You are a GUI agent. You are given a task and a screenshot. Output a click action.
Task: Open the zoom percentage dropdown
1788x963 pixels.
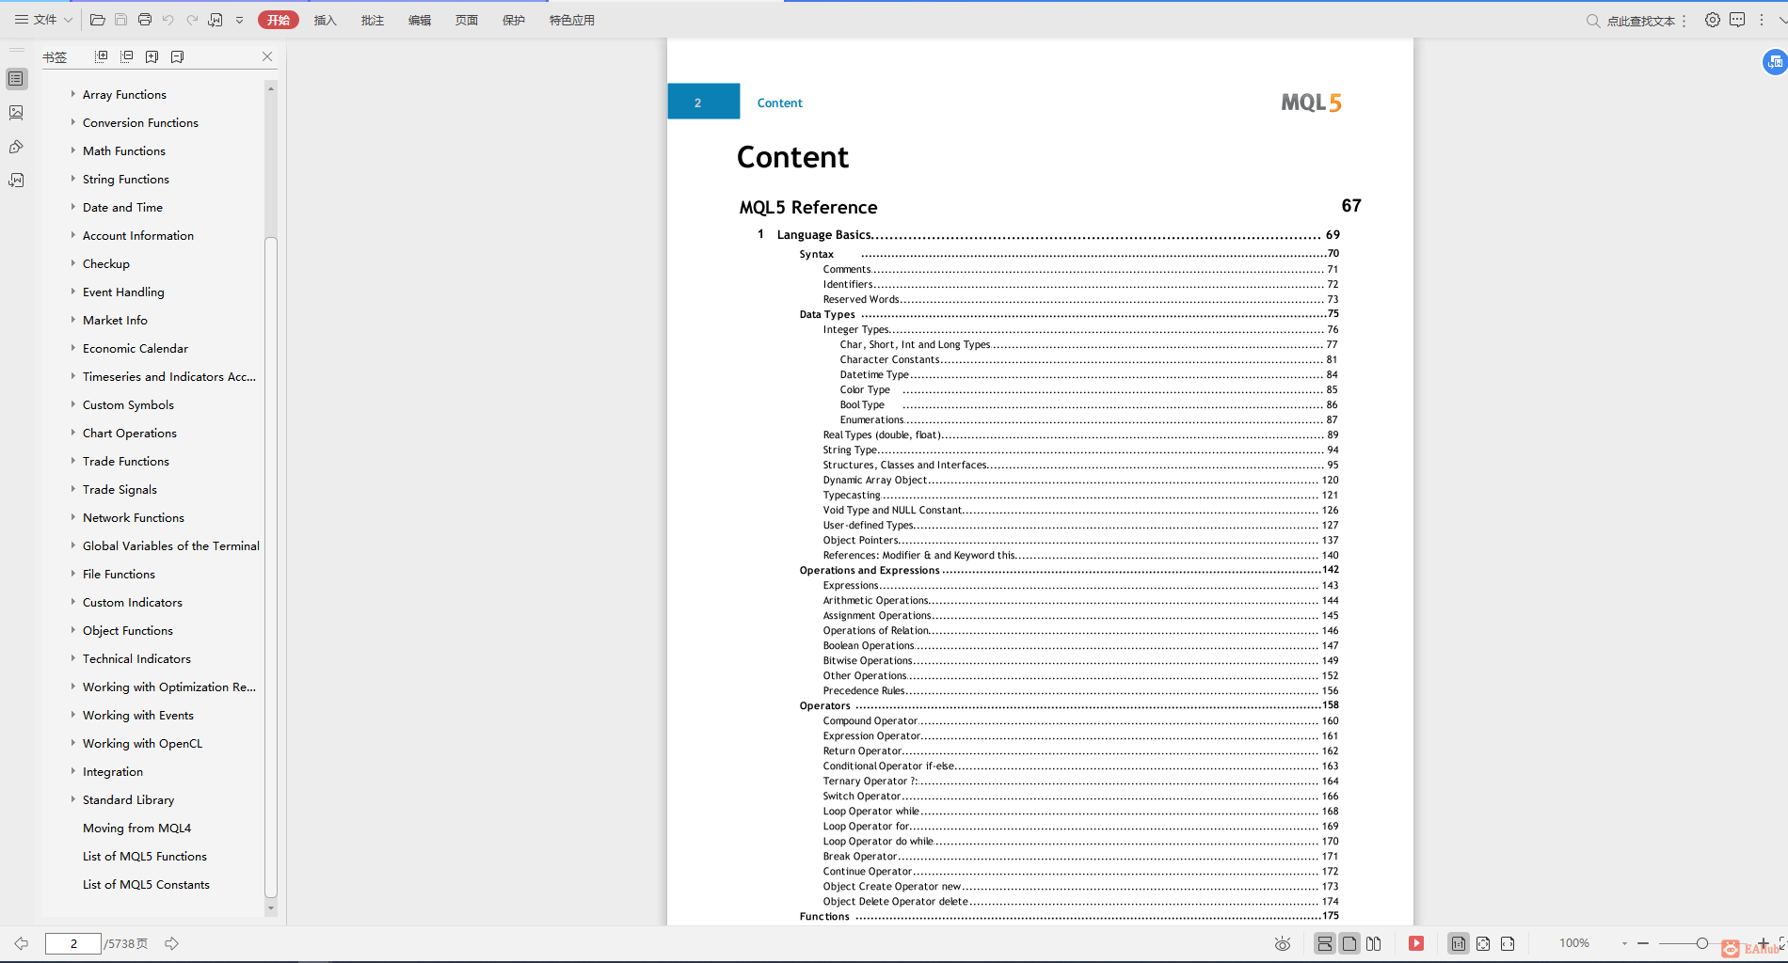coord(1624,943)
